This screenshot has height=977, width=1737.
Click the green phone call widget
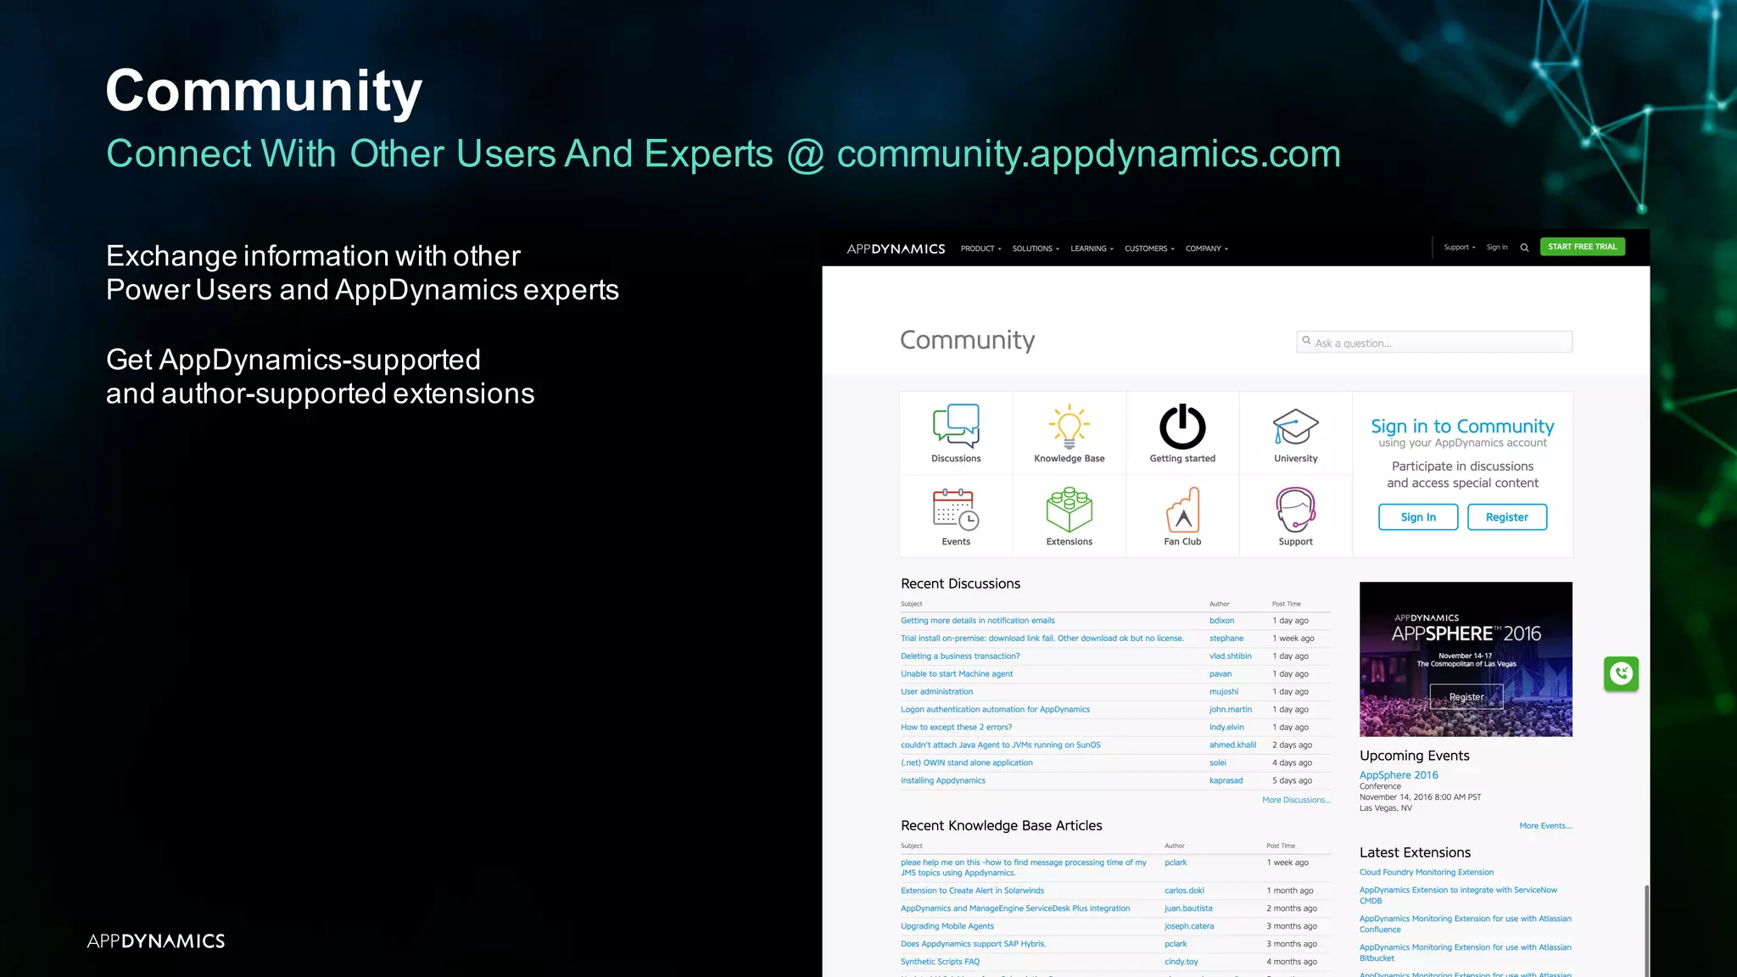tap(1621, 673)
